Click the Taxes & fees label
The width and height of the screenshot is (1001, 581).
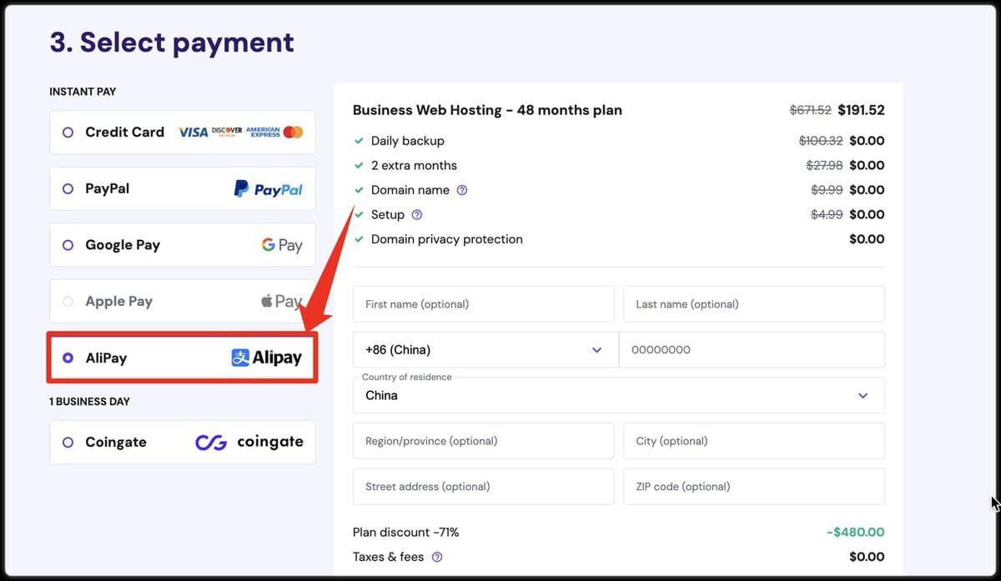point(389,557)
